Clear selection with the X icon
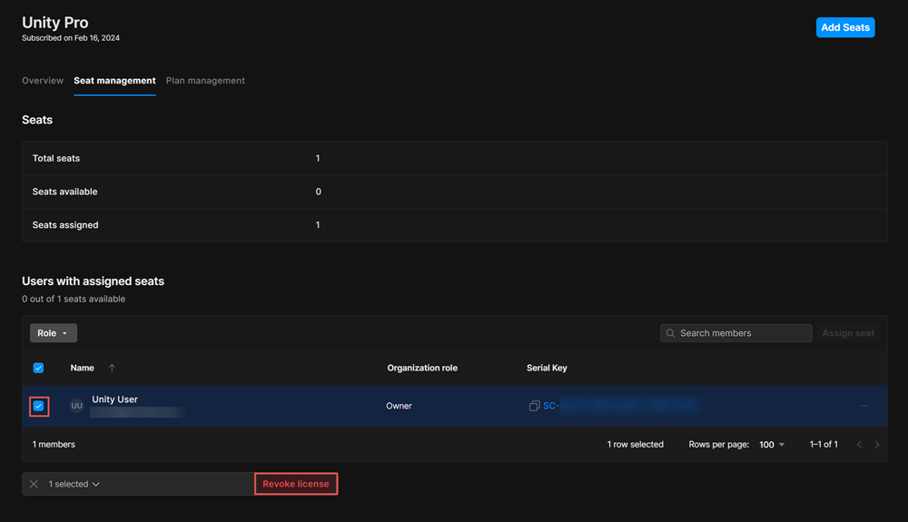The image size is (908, 522). pos(34,484)
